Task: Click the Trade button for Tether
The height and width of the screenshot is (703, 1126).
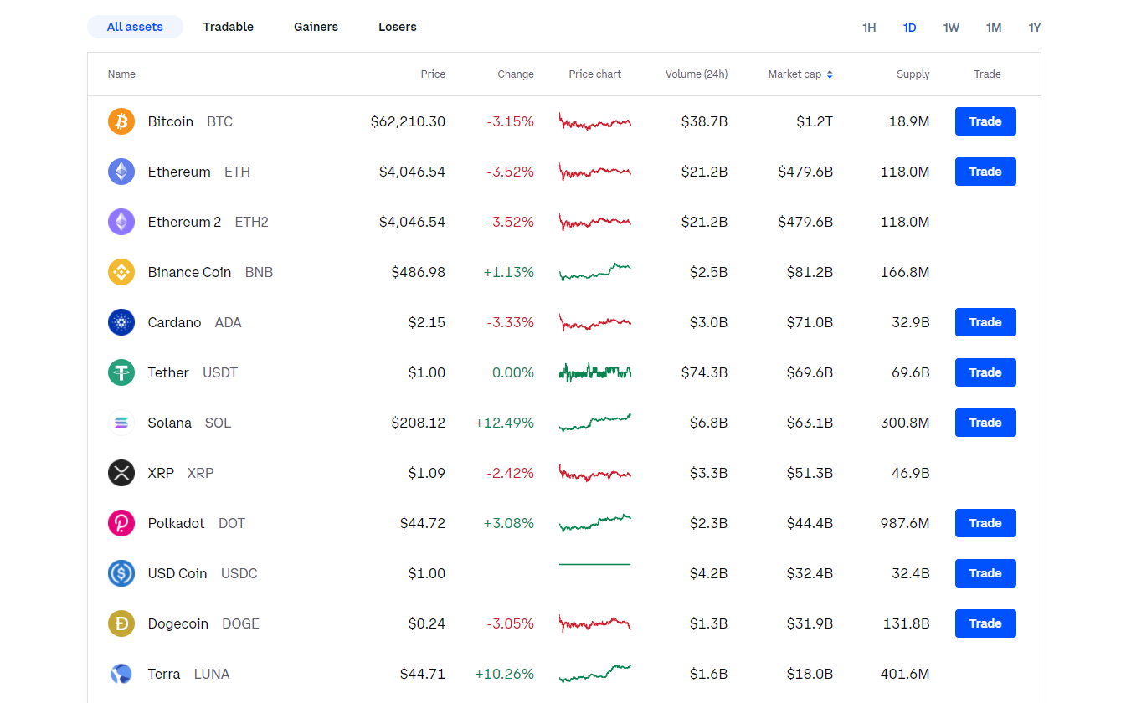Action: click(x=985, y=372)
